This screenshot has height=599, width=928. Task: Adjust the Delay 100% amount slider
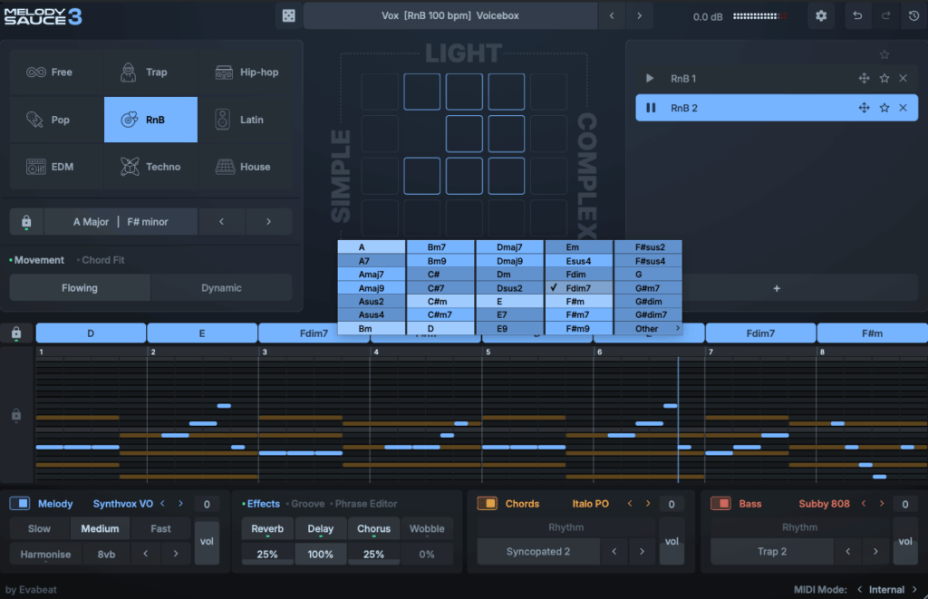(x=320, y=554)
